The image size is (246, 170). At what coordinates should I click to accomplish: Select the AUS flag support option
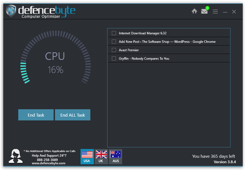pos(115,156)
